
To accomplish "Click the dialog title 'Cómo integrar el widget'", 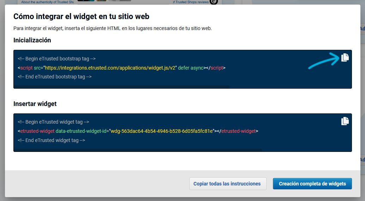I will point(81,16).
